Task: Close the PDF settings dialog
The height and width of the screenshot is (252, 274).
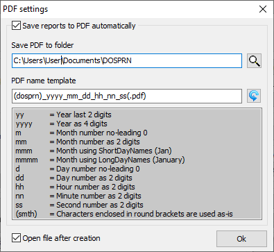Action: click(263, 9)
